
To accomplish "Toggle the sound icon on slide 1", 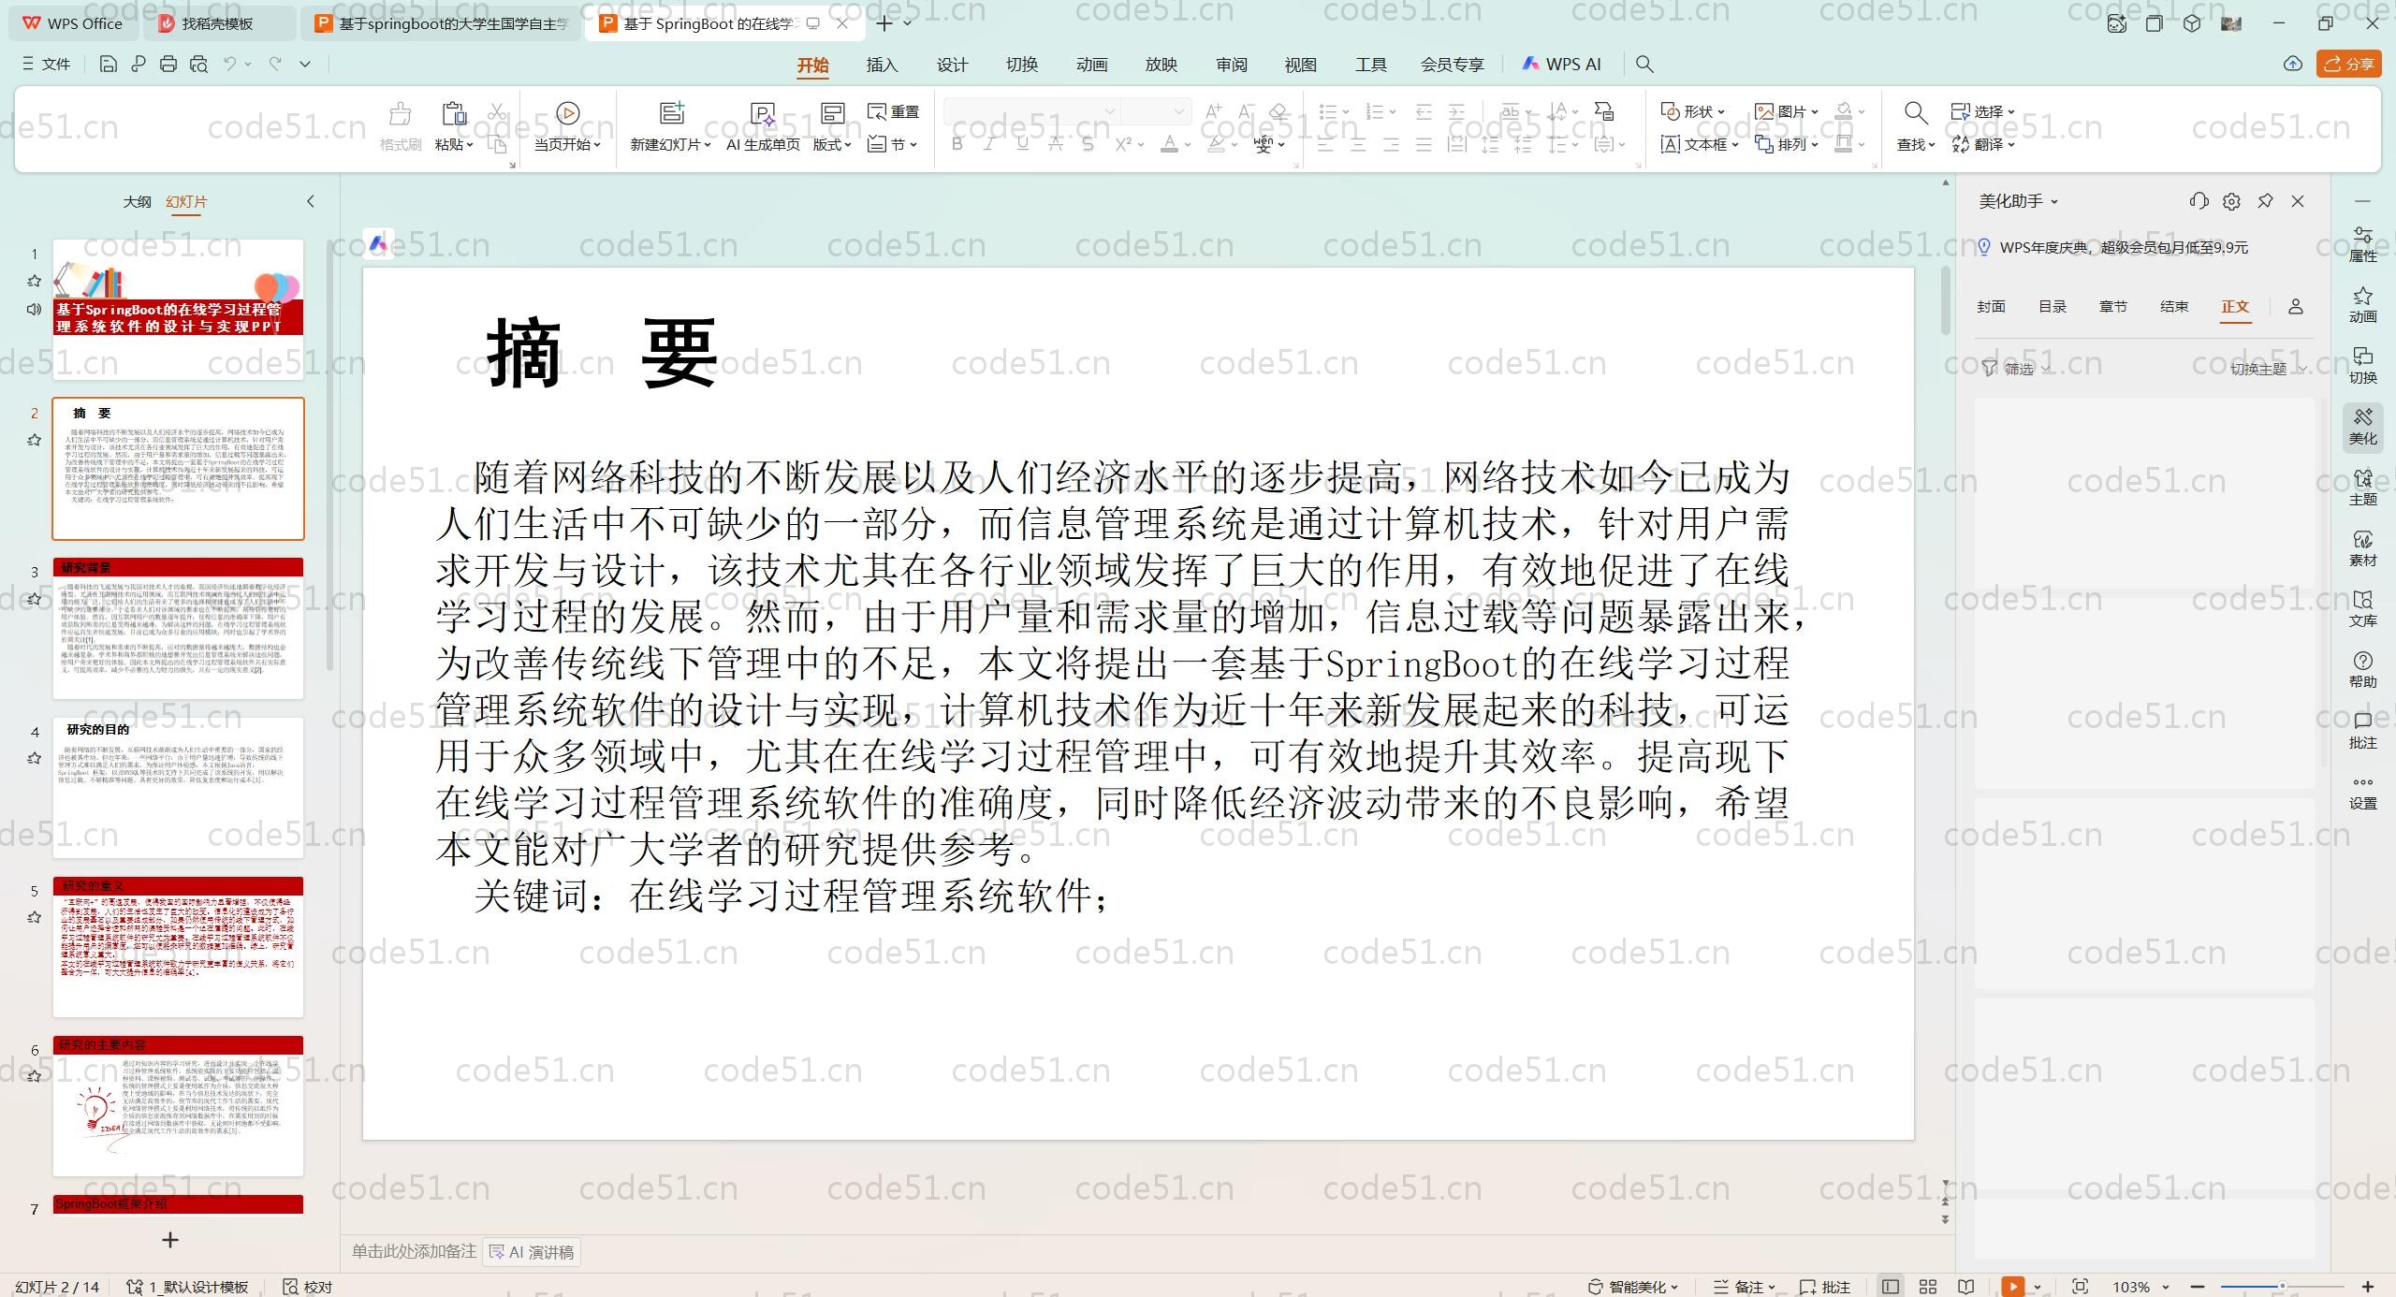I will click(x=35, y=309).
